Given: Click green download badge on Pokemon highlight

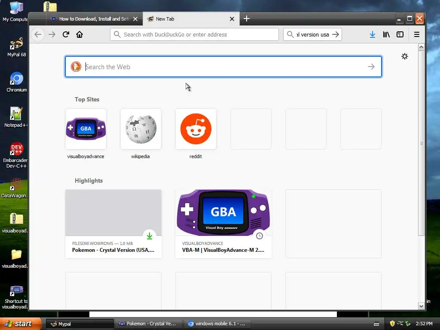Looking at the screenshot, I should (x=150, y=236).
